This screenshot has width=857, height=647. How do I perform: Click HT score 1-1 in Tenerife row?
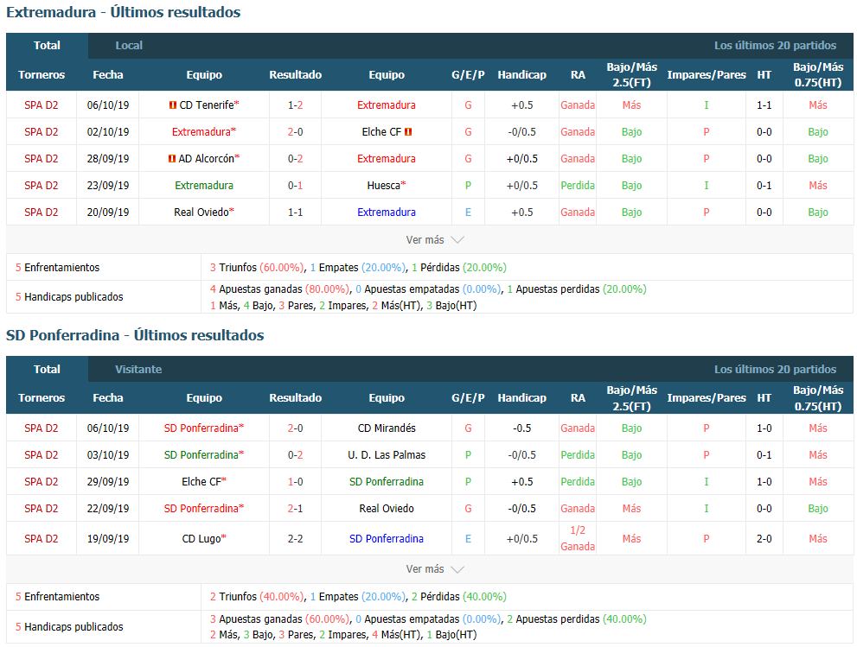[x=764, y=105]
